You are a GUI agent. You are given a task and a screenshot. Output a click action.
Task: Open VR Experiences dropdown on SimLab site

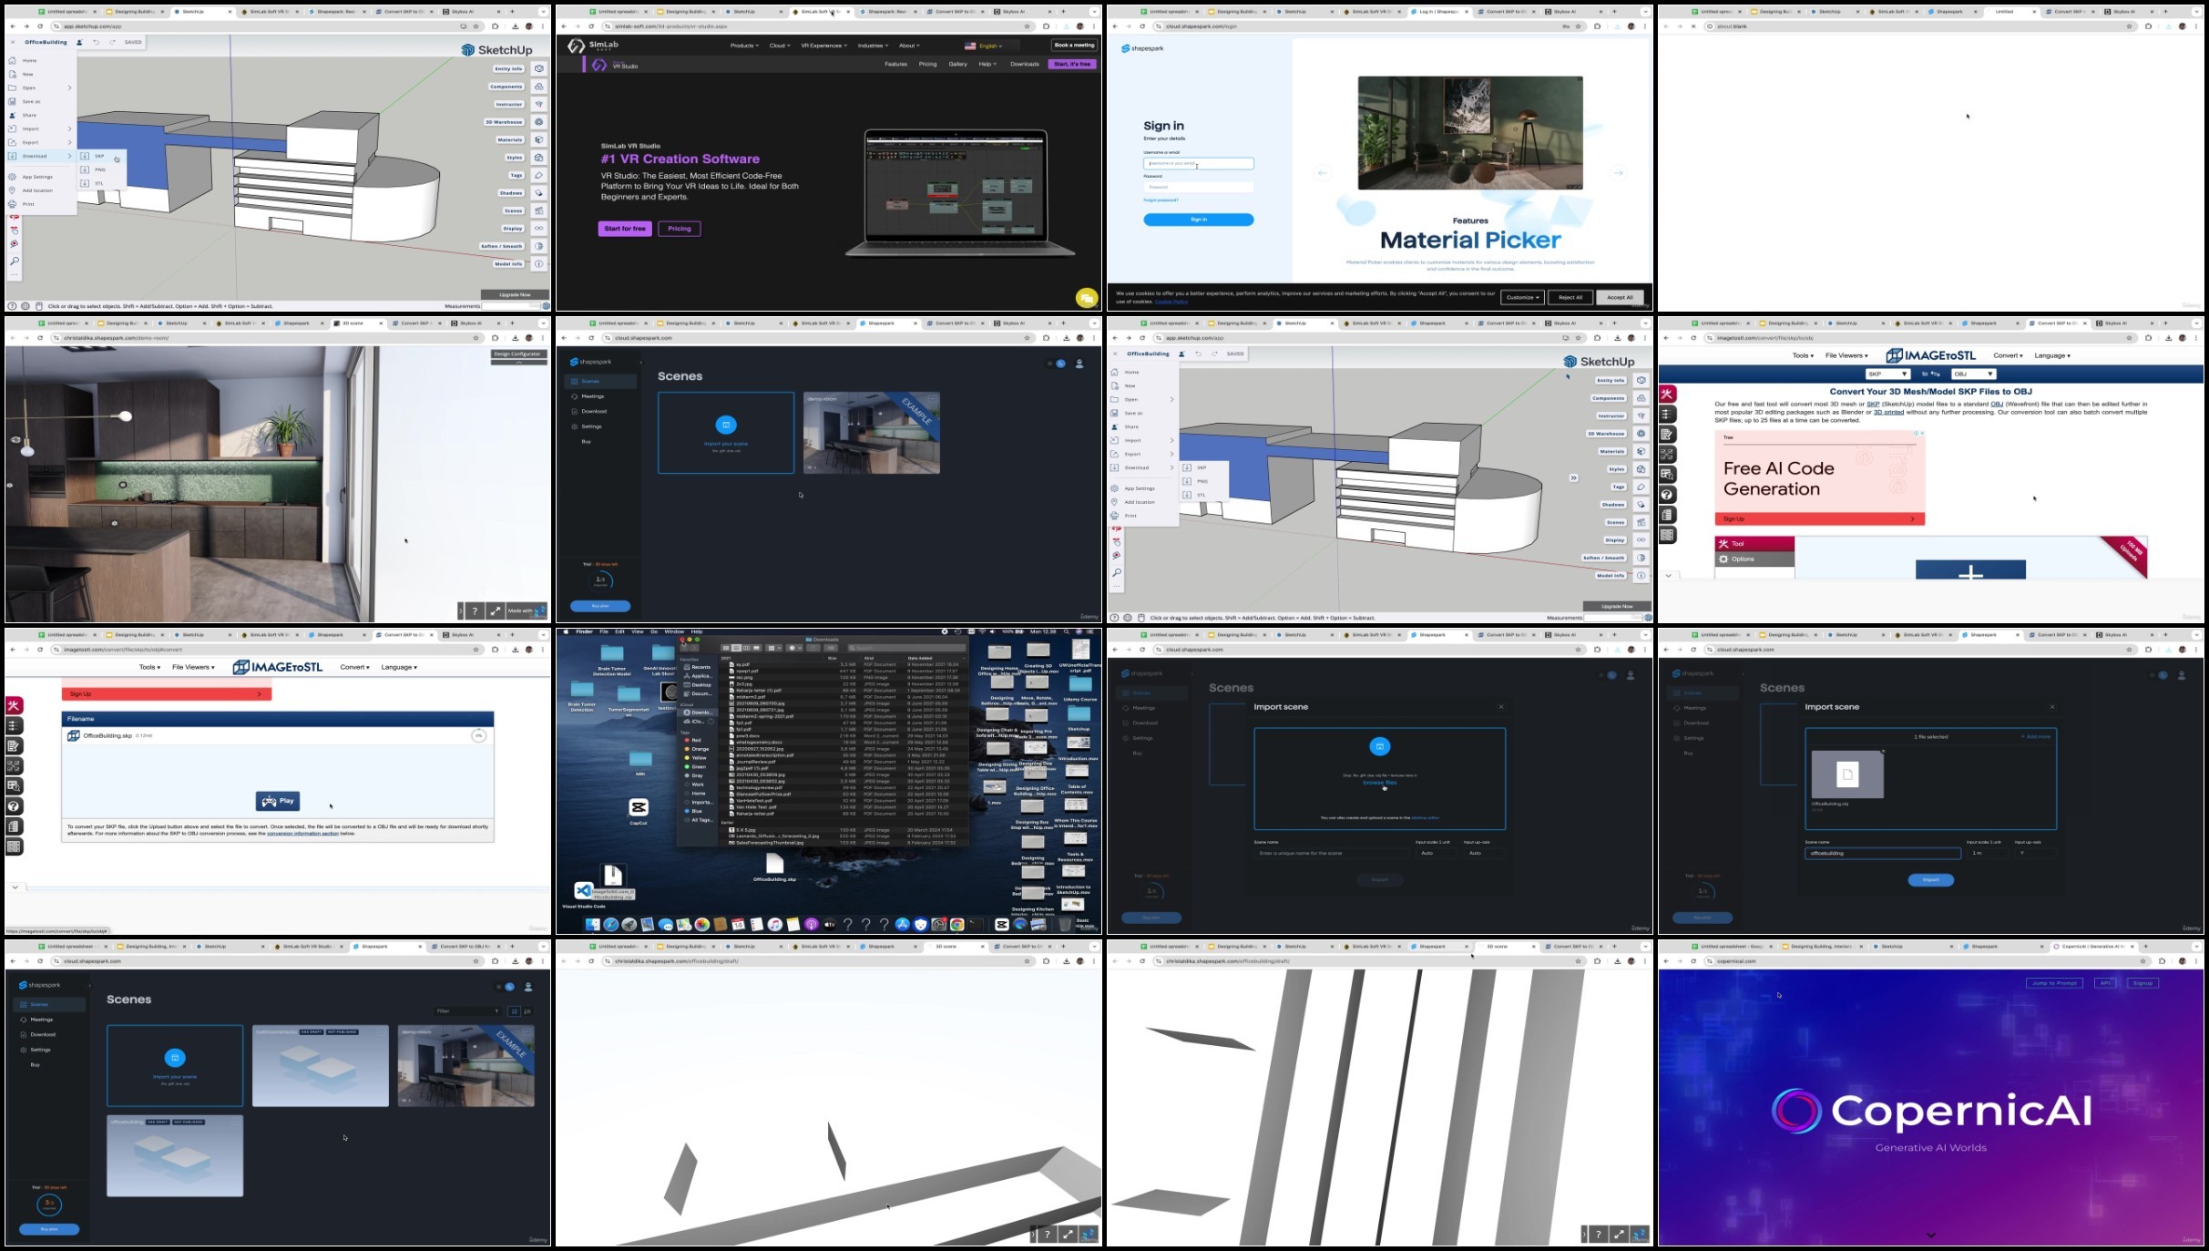[823, 46]
